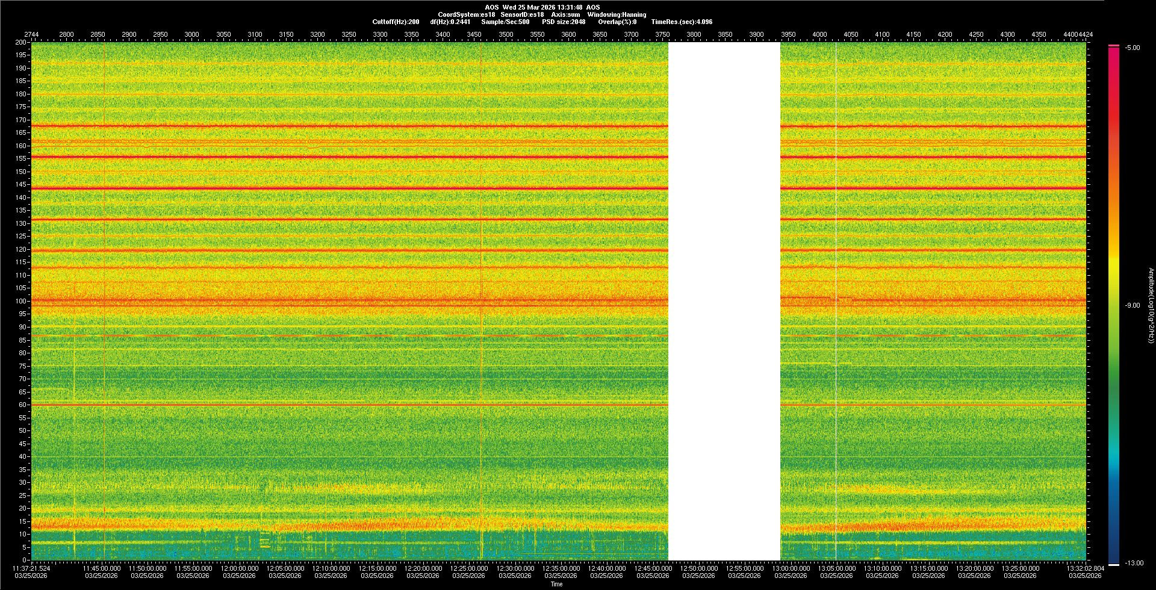
Task: Click the Amplitude axis title beside the color bar
Action: 1150,305
